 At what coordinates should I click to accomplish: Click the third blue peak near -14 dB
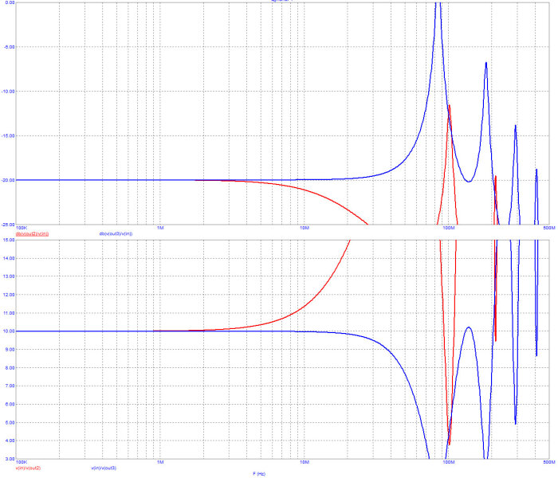pyautogui.click(x=516, y=126)
